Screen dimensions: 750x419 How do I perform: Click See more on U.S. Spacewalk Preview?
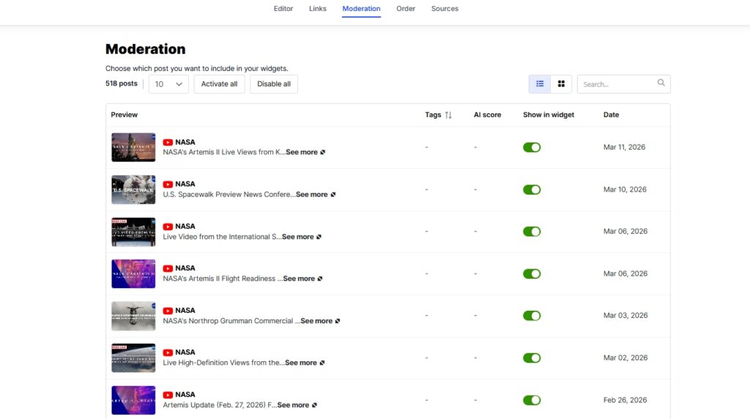[x=312, y=195]
